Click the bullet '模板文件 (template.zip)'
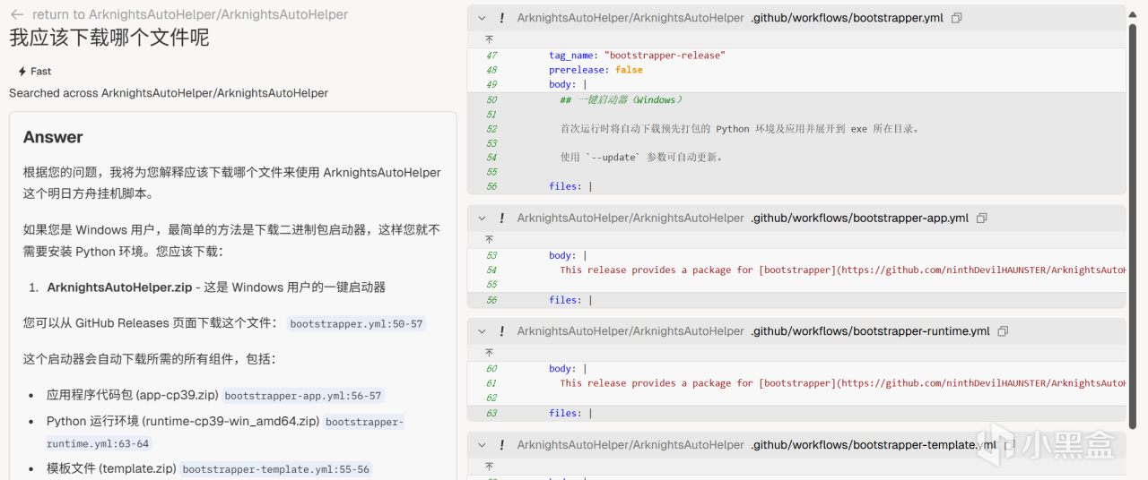The height and width of the screenshot is (480, 1148). (112, 468)
